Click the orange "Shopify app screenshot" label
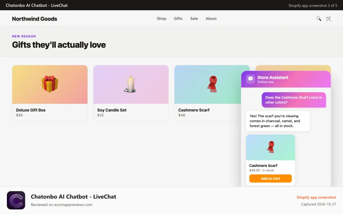 point(316,197)
